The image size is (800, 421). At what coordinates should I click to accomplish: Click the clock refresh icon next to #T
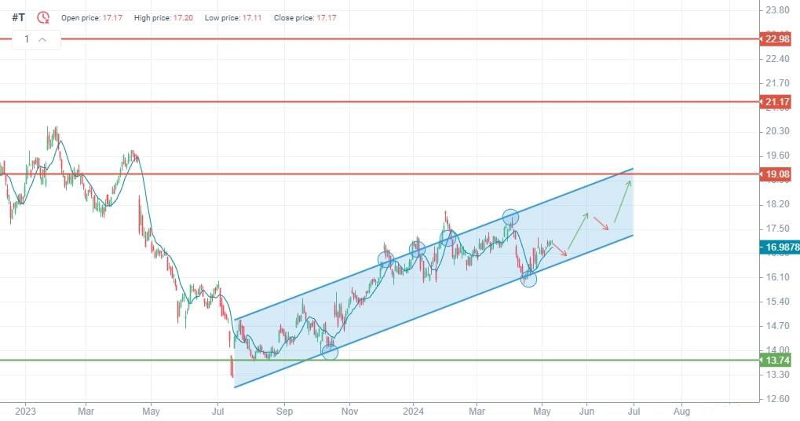(43, 18)
